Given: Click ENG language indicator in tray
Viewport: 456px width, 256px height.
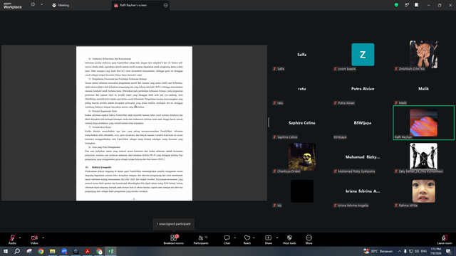Looking at the screenshot, I should [424, 251].
